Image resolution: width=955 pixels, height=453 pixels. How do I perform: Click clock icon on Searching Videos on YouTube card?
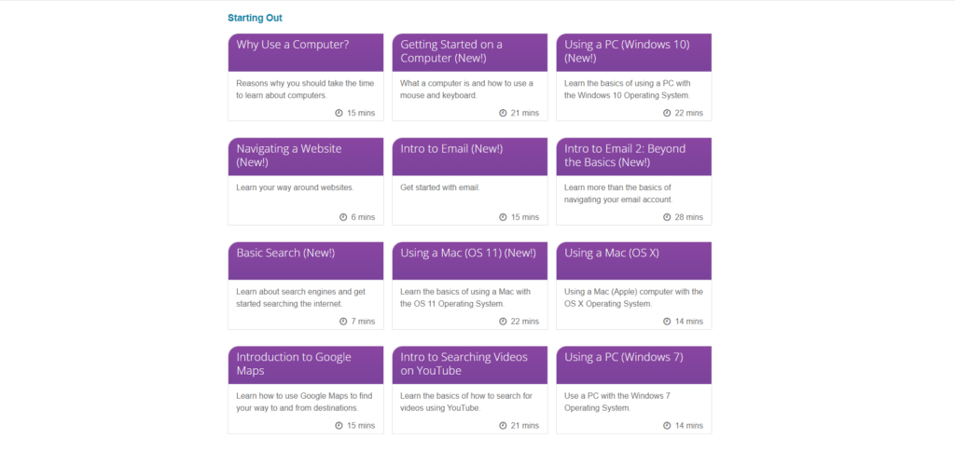[503, 426]
